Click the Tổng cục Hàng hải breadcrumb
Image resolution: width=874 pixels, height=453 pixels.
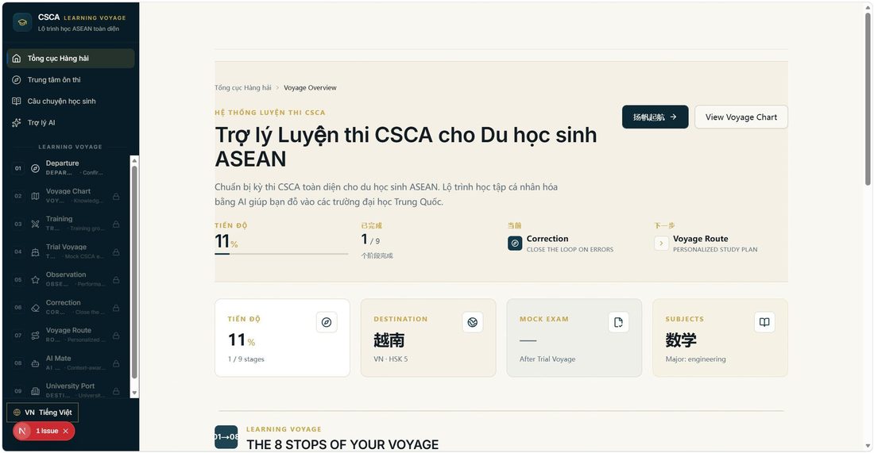pos(243,87)
